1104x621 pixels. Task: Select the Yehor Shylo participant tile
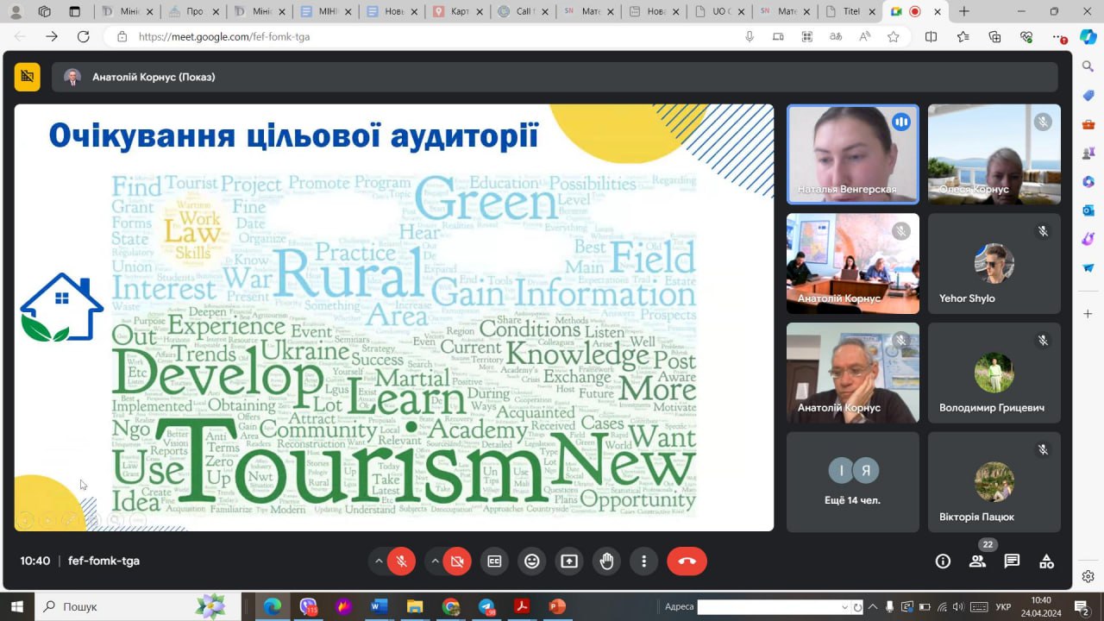coord(994,264)
